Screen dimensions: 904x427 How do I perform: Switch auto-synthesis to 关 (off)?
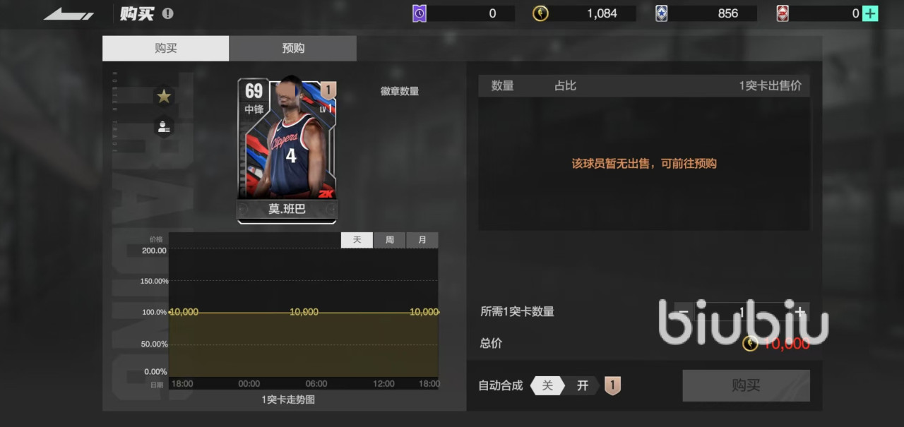tap(547, 386)
